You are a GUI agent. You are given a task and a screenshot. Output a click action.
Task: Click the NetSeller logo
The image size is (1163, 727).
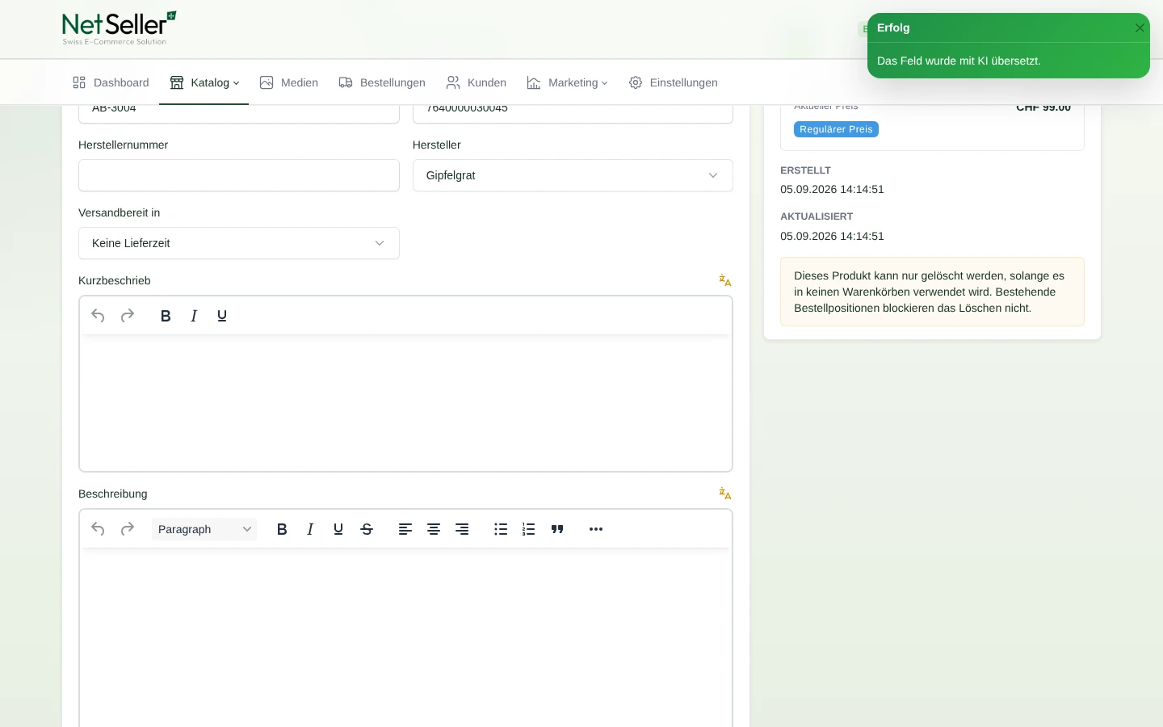click(x=120, y=28)
